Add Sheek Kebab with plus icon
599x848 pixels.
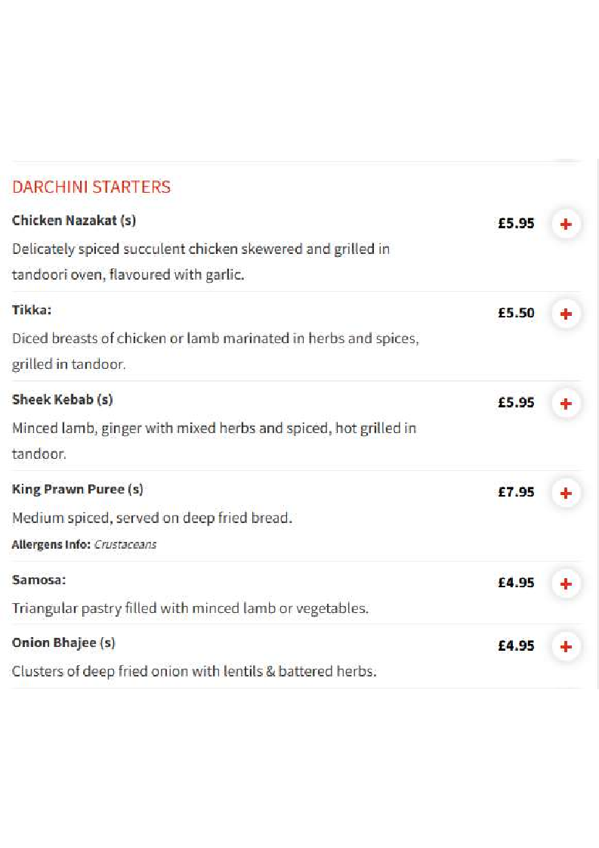tap(566, 404)
